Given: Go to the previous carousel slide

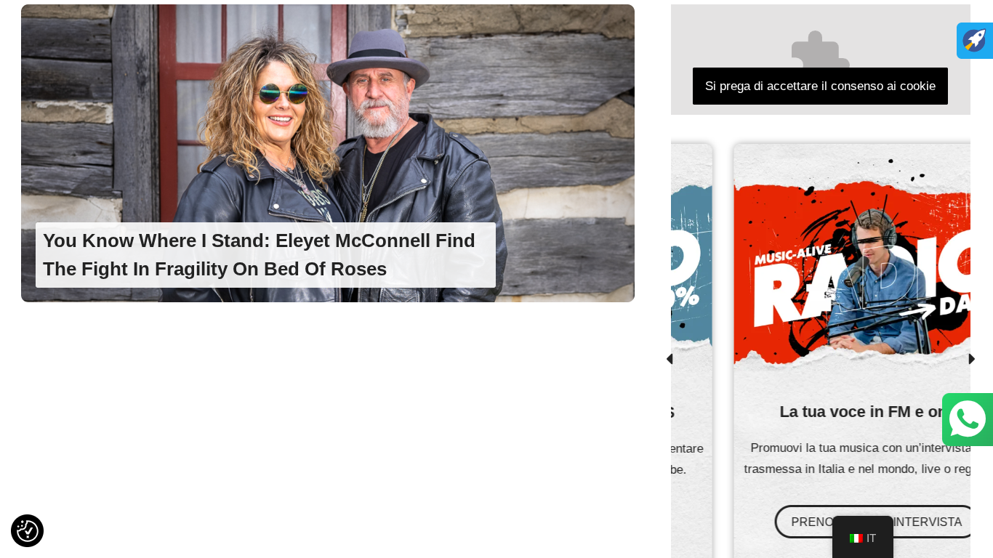Looking at the screenshot, I should 670,359.
